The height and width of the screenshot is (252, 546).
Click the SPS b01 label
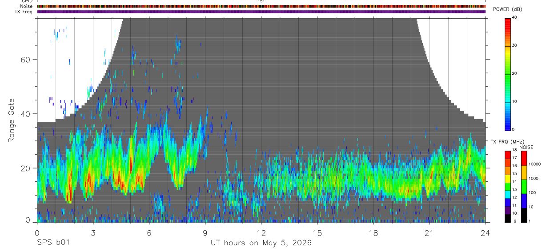tap(53, 243)
